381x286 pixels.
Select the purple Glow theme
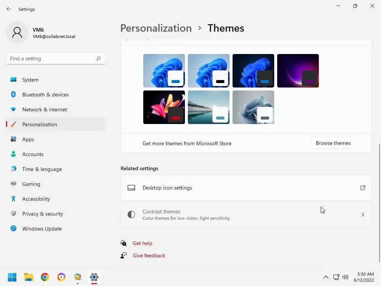[298, 71]
